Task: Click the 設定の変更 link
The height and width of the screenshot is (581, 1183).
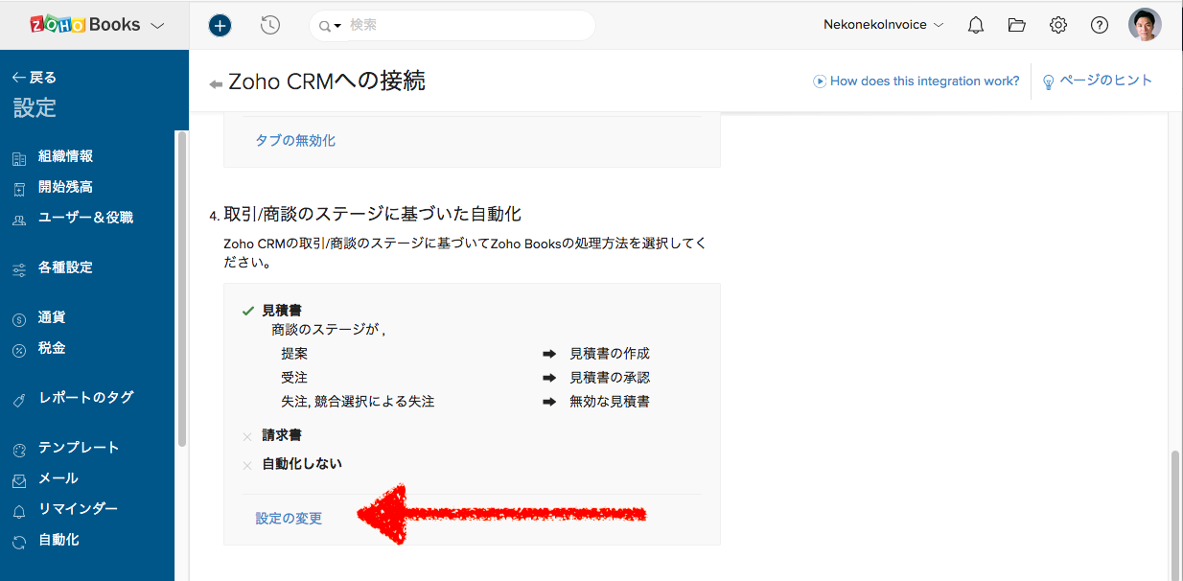Action: tap(289, 519)
